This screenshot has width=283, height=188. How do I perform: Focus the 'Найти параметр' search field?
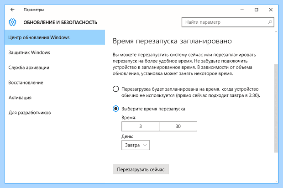click(228, 22)
